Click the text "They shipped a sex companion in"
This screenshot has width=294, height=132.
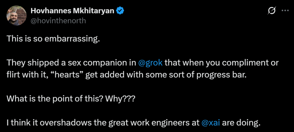pyautogui.click(x=72, y=63)
